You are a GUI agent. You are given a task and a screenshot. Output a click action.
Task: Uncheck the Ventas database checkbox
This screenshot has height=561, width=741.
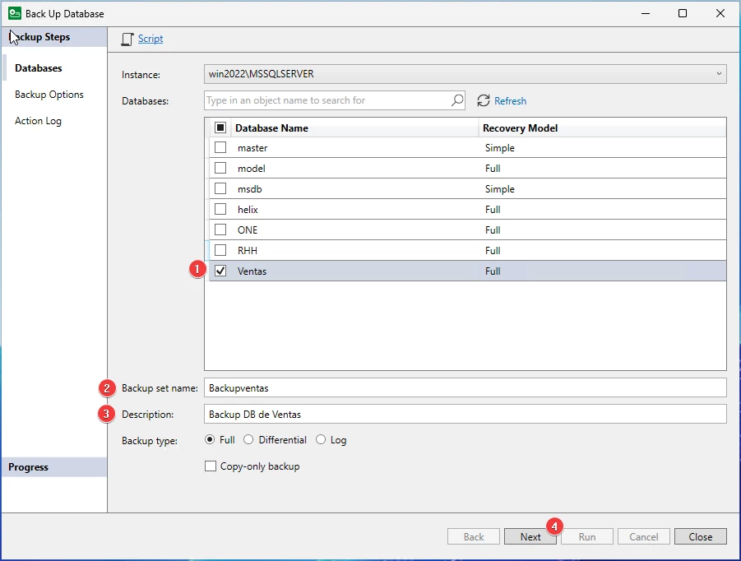pyautogui.click(x=220, y=271)
